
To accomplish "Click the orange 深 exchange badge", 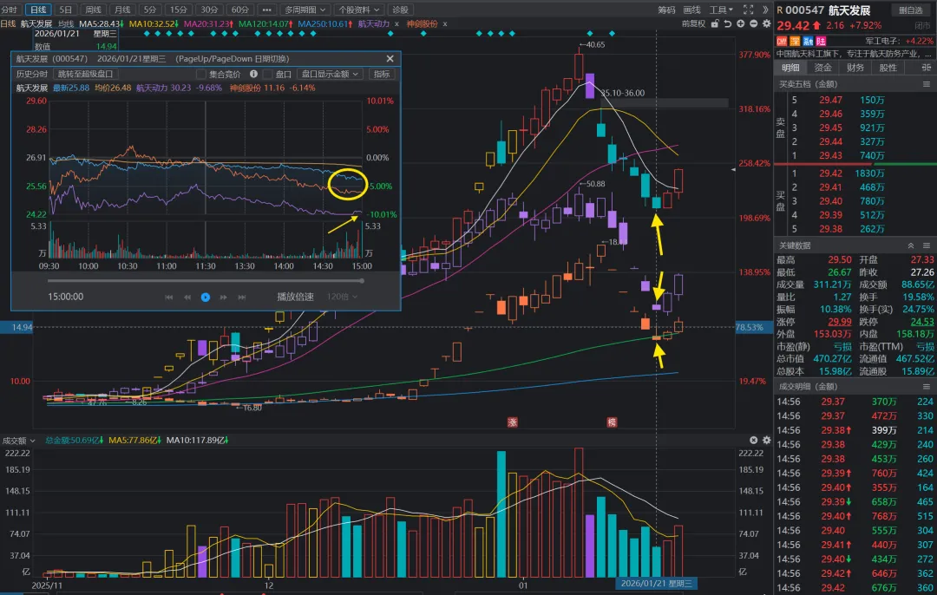I will [795, 42].
